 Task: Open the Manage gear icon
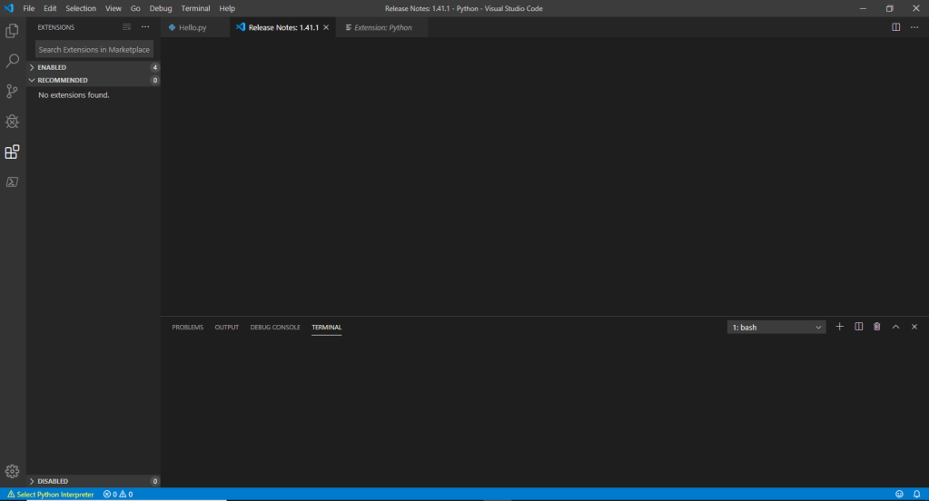pos(13,471)
